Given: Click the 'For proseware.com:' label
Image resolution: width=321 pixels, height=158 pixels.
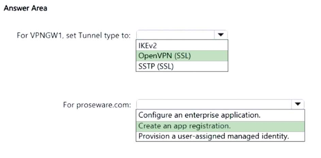Looking at the screenshot, I should 97,105.
